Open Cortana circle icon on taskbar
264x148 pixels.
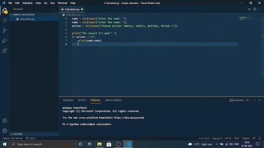tap(80, 144)
